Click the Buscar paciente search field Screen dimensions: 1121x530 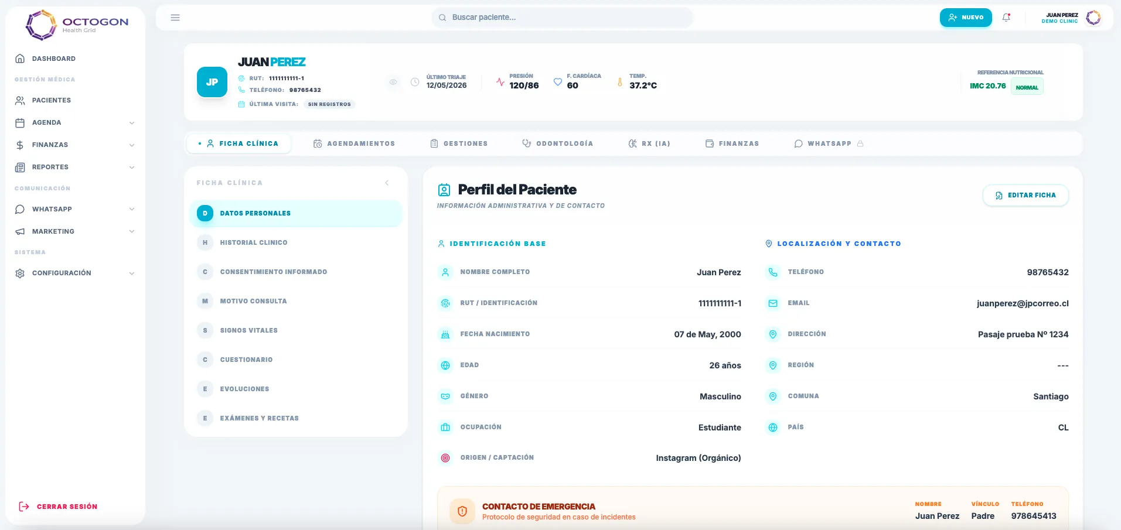[x=563, y=18]
